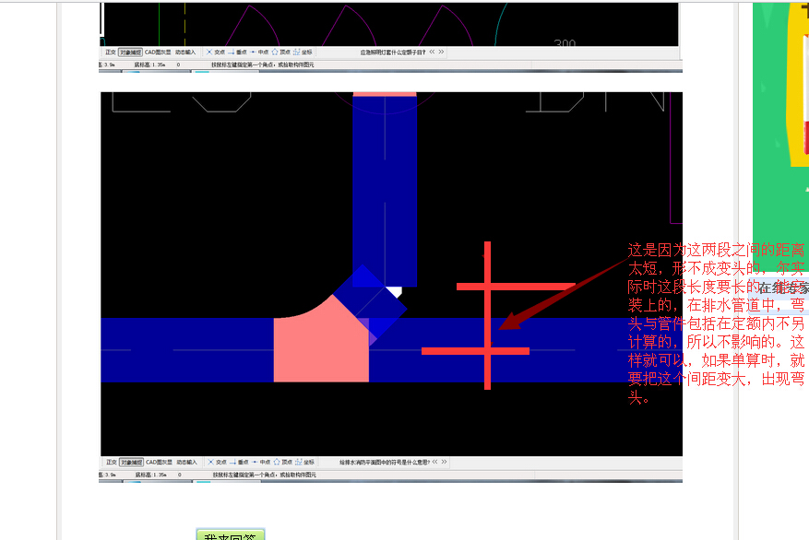Open the 给排水消防平面图中的符号 question link
The height and width of the screenshot is (540, 809).
pyautogui.click(x=385, y=463)
